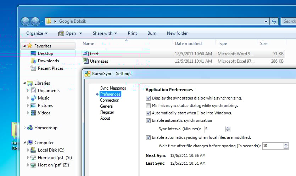Click the Back navigation arrow button
The width and height of the screenshot is (296, 176).
pyautogui.click(x=25, y=21)
